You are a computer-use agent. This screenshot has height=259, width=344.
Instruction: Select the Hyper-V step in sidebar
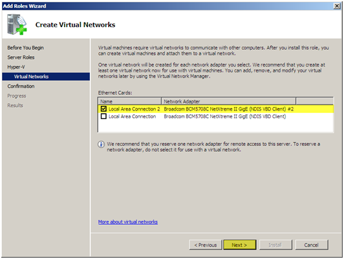[16, 67]
